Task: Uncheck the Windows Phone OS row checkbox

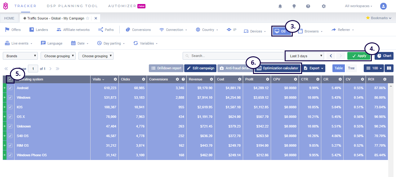Action: [x=10, y=155]
